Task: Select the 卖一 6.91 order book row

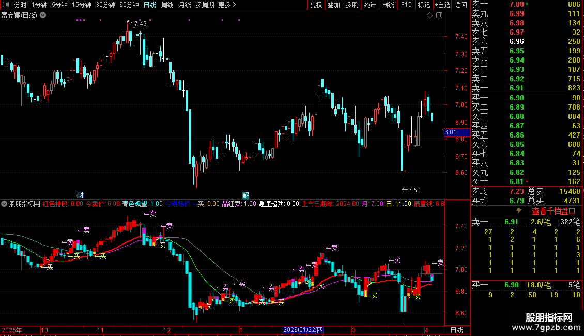Action: (x=527, y=88)
